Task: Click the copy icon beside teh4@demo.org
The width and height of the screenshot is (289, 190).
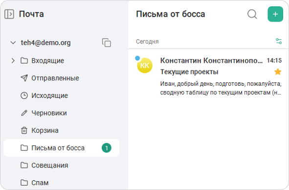Action: coord(107,43)
